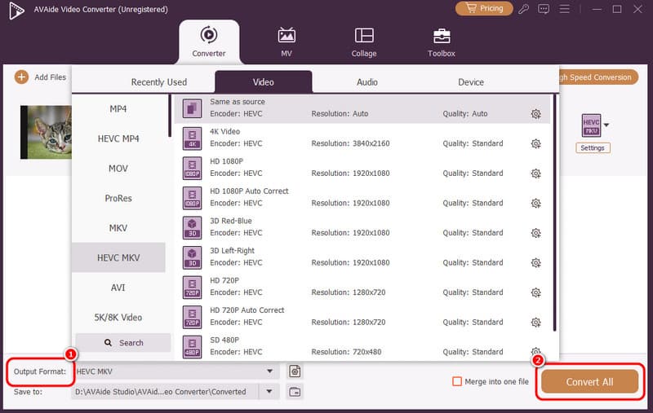Expand the Output Format dropdown
653x413 pixels.
pos(269,371)
